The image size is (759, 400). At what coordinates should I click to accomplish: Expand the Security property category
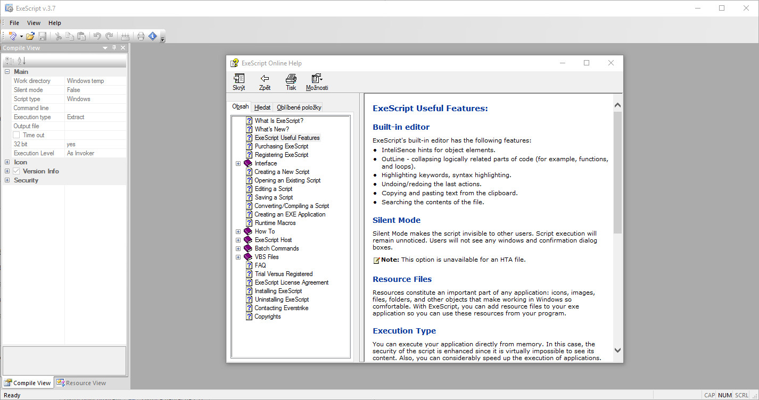[x=7, y=180]
